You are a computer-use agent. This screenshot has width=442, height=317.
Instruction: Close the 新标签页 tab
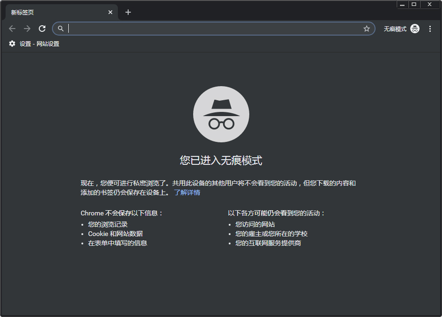[x=110, y=12]
